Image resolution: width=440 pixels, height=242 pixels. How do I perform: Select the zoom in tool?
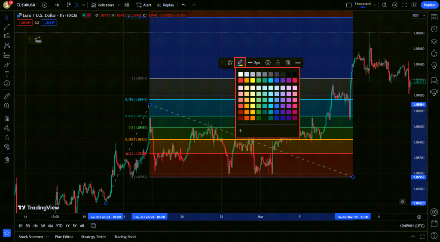tap(7, 106)
